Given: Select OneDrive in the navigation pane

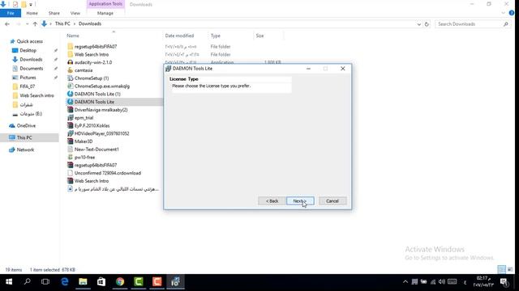Looking at the screenshot, I should pos(26,126).
